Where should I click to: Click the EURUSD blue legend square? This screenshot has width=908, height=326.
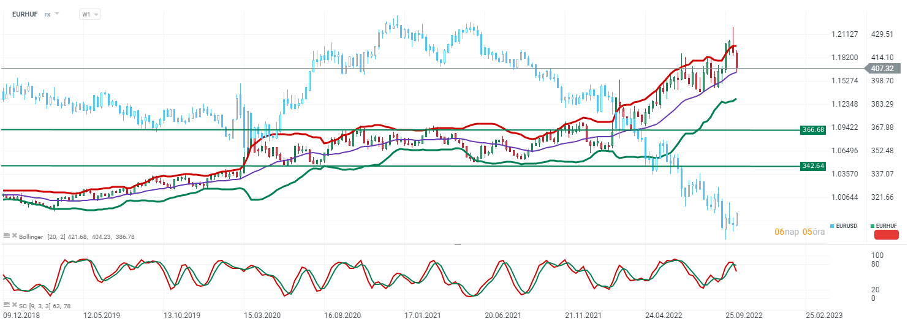(x=831, y=226)
